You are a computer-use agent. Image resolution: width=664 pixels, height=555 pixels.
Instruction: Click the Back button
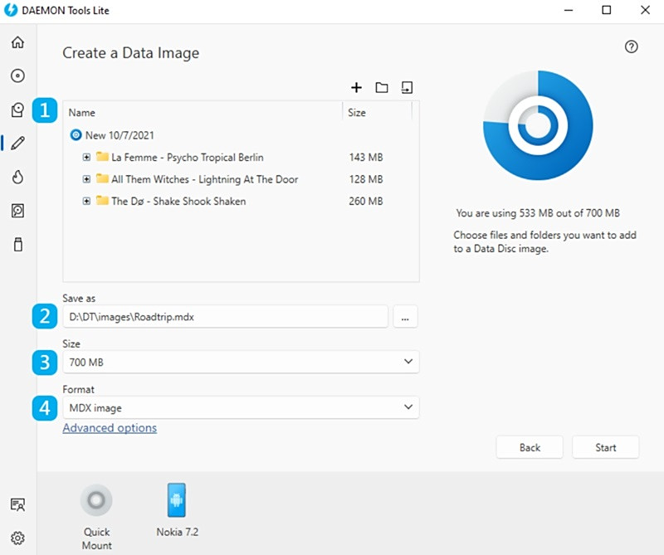[530, 447]
